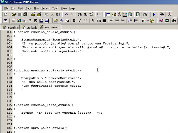Insert a form using the form icon
Image resolution: width=178 pixels, height=133 pixels.
(x=6, y=21)
